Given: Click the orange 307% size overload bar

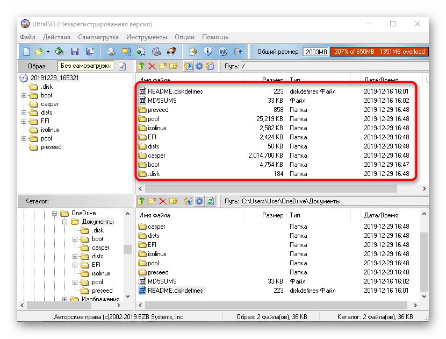Looking at the screenshot, I should pos(379,52).
